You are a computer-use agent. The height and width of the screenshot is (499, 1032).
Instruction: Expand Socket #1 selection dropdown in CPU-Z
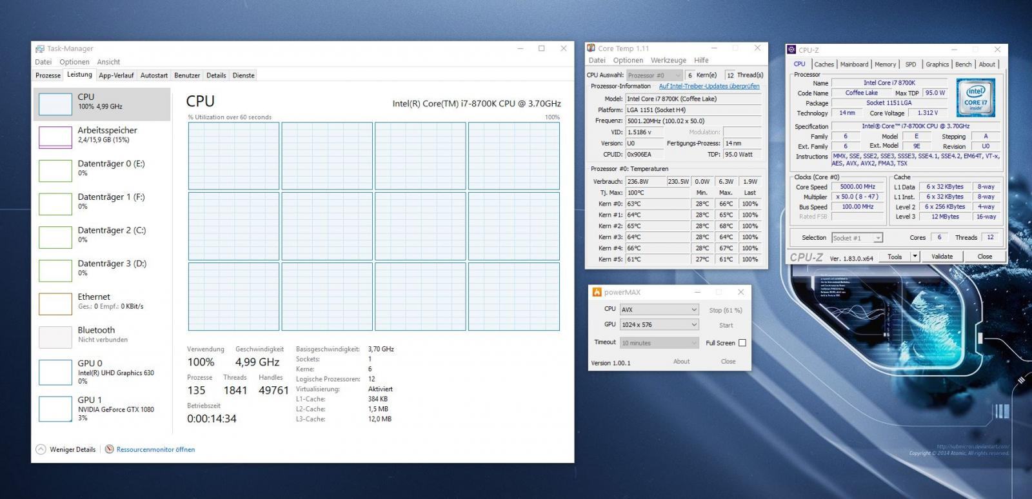click(x=857, y=238)
